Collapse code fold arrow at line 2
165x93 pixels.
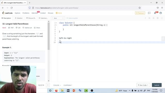pyautogui.click(x=56, y=25)
